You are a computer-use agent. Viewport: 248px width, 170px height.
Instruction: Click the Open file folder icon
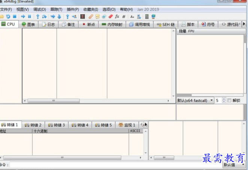pyautogui.click(x=2, y=16)
